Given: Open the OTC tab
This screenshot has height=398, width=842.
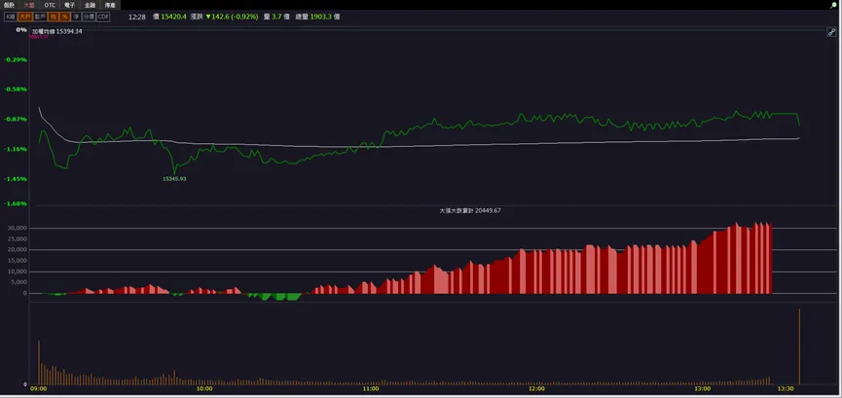Looking at the screenshot, I should click(x=50, y=5).
